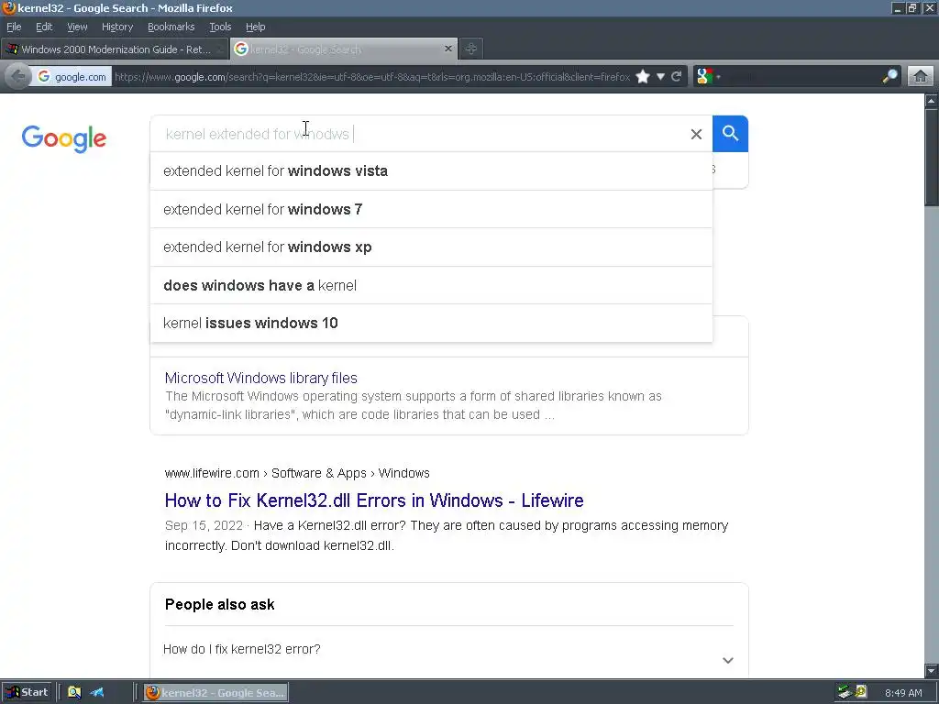Select suggestion 'does windows have a kernel'
This screenshot has width=939, height=704.
click(x=431, y=286)
